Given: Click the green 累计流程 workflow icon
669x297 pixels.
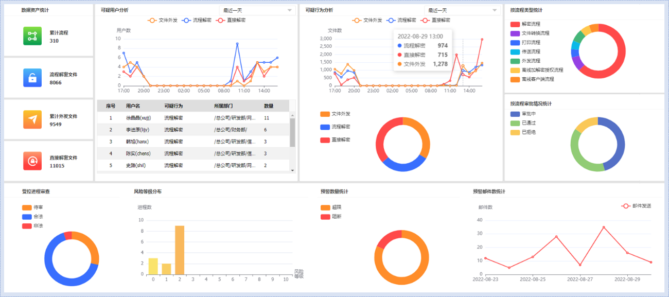Looking at the screenshot, I should (32, 36).
